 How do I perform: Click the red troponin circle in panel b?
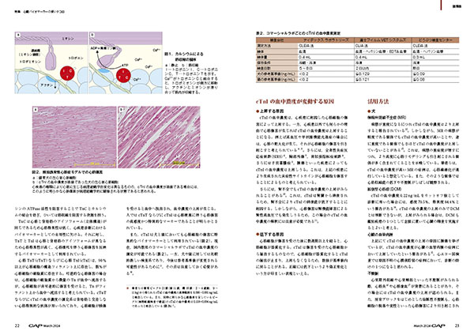coord(124,75)
